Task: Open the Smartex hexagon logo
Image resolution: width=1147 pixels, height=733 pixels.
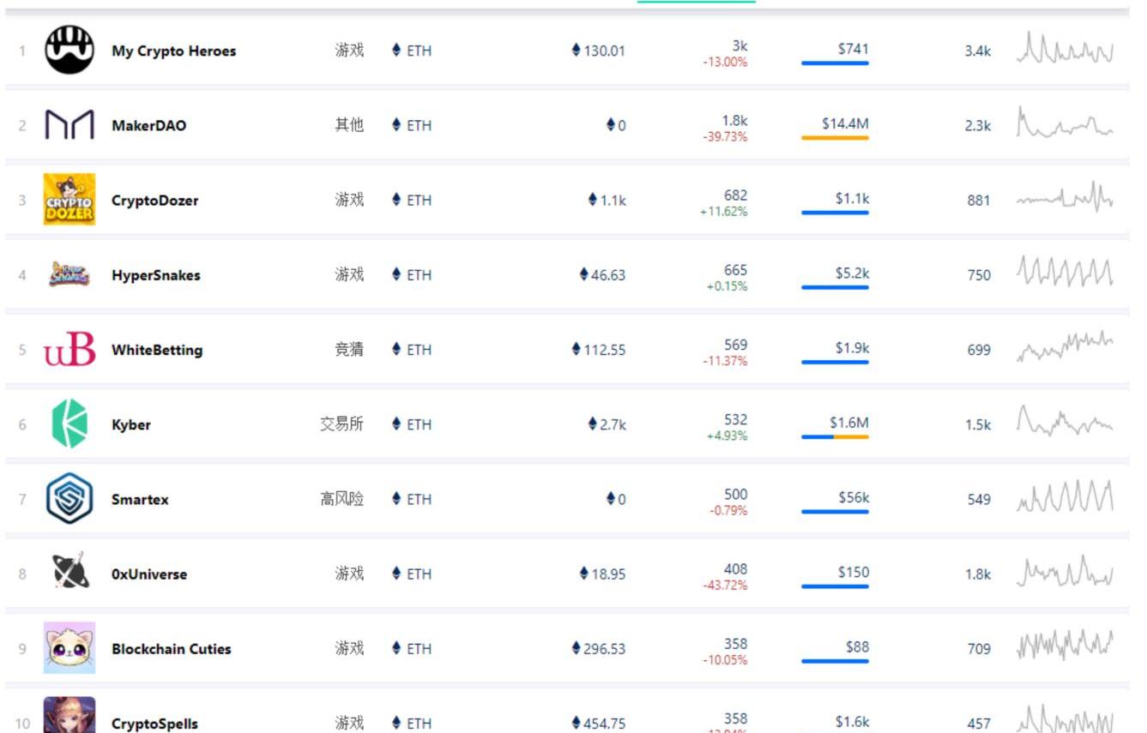Action: click(69, 498)
